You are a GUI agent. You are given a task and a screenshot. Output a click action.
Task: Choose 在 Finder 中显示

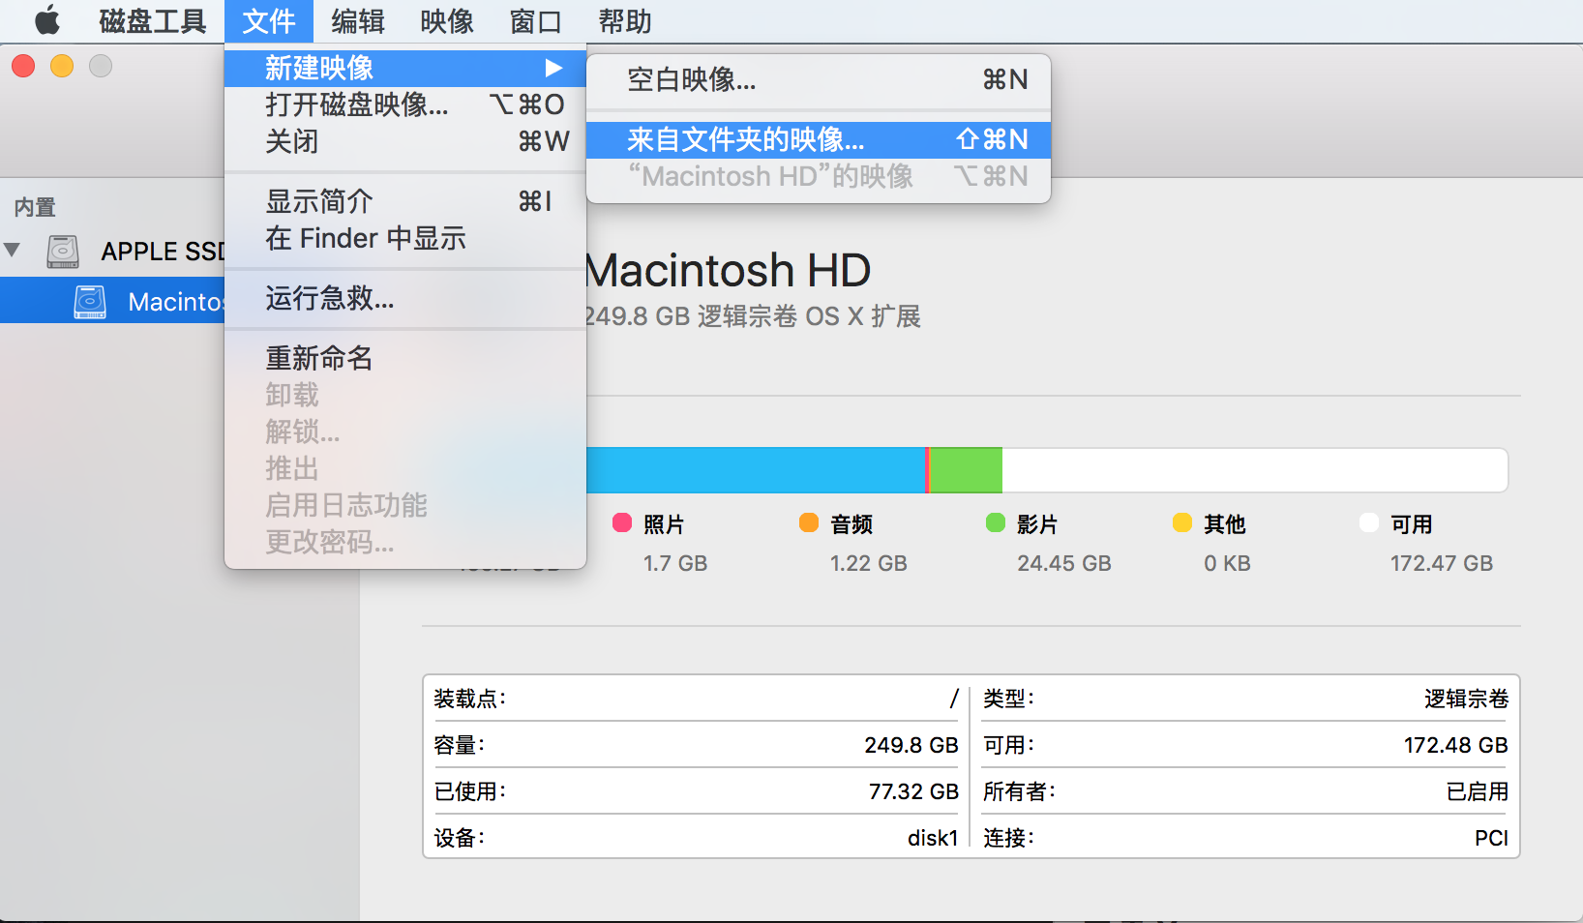pos(405,238)
